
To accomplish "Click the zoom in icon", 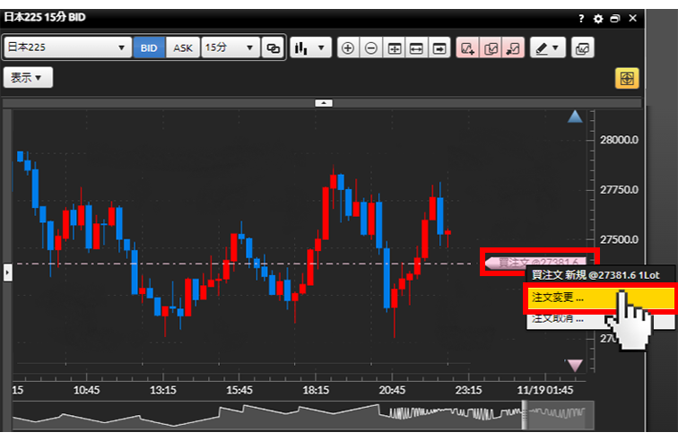I will [x=348, y=48].
